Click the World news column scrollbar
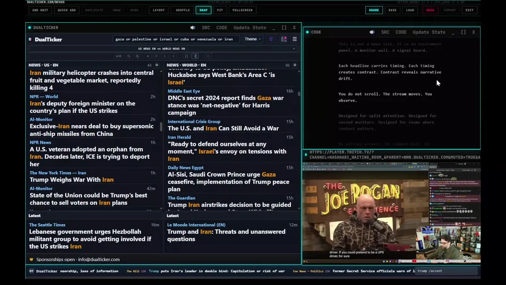 [x=299, y=94]
